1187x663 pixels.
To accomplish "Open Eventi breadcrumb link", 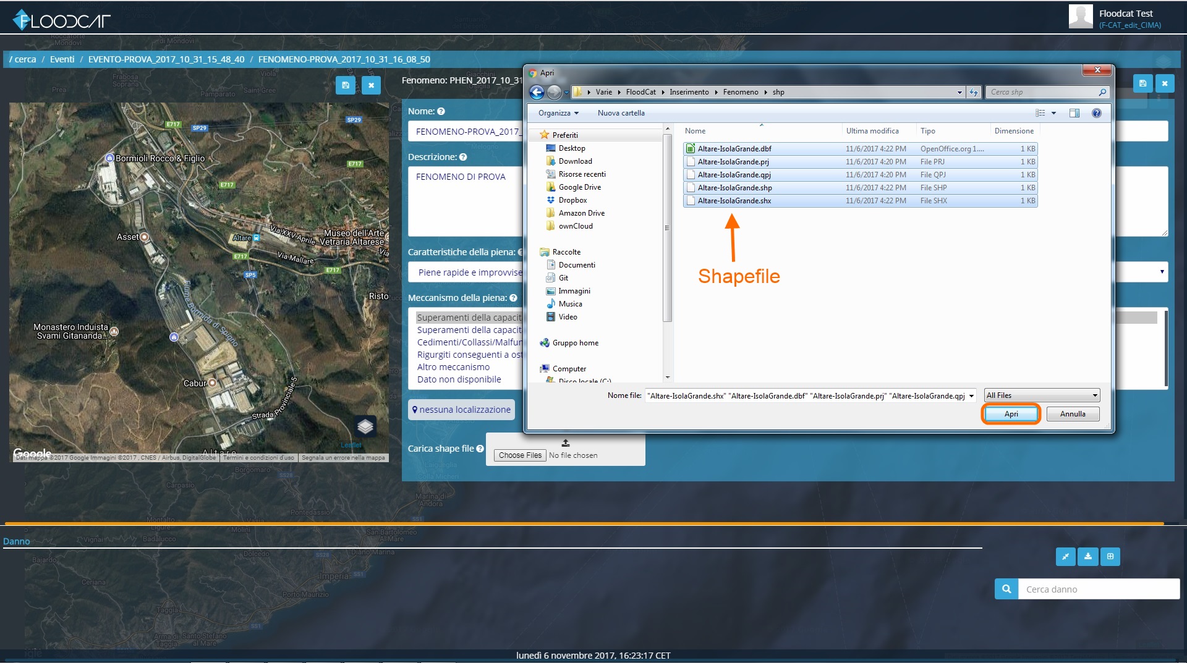I will [62, 59].
